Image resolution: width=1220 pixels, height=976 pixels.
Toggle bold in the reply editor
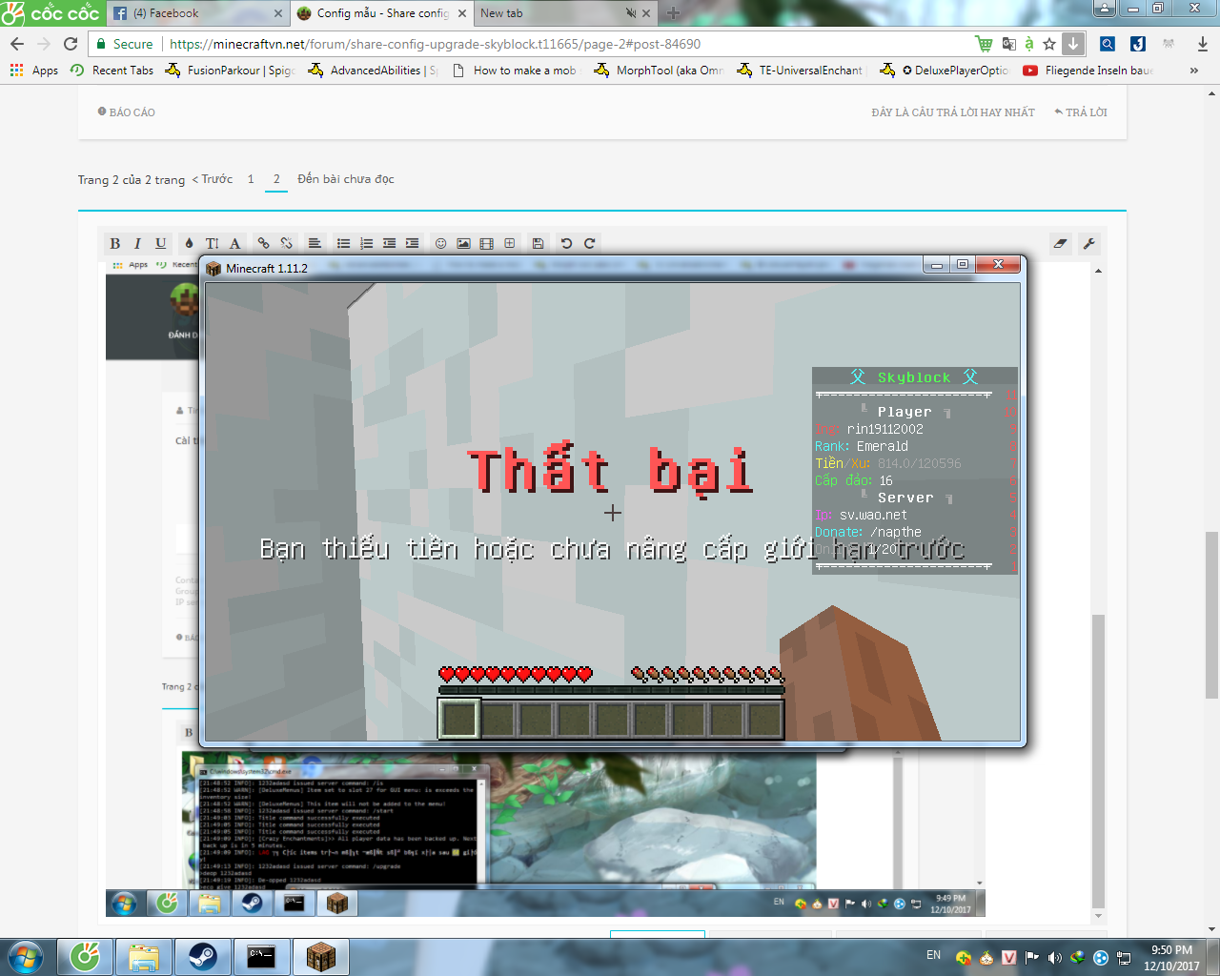(115, 243)
